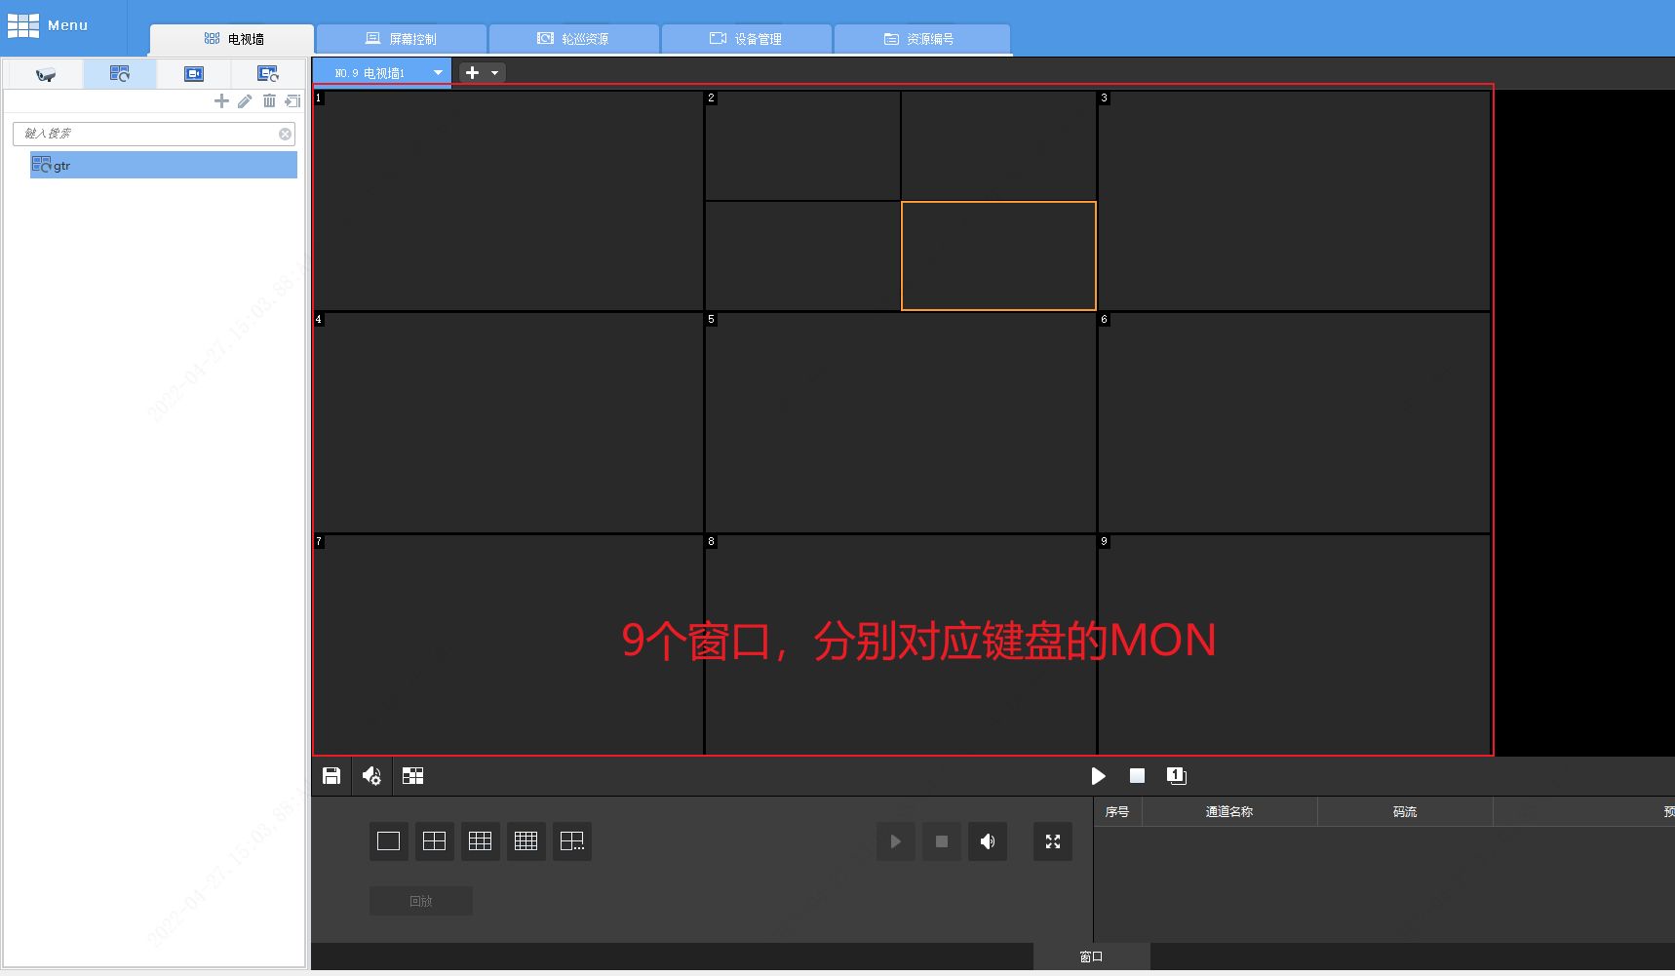Add a new item in sidebar

(x=221, y=101)
